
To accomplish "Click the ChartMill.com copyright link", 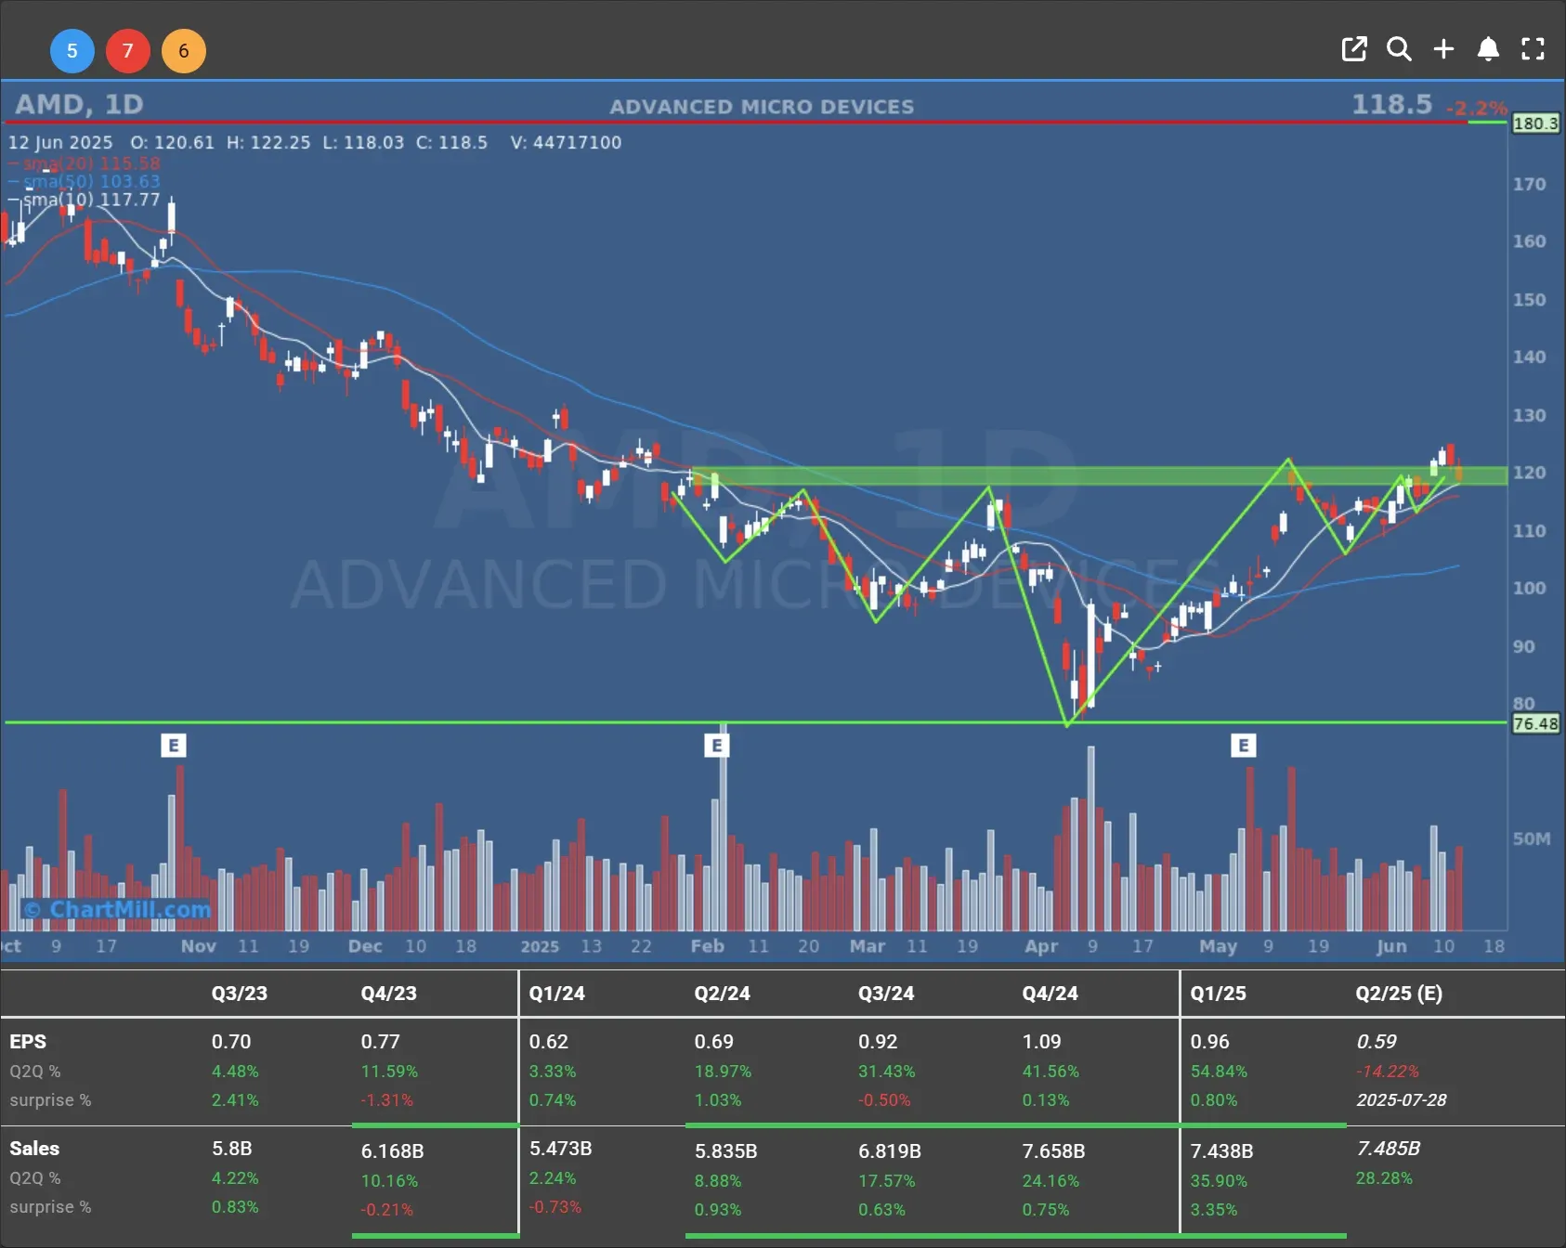I will pos(117,909).
